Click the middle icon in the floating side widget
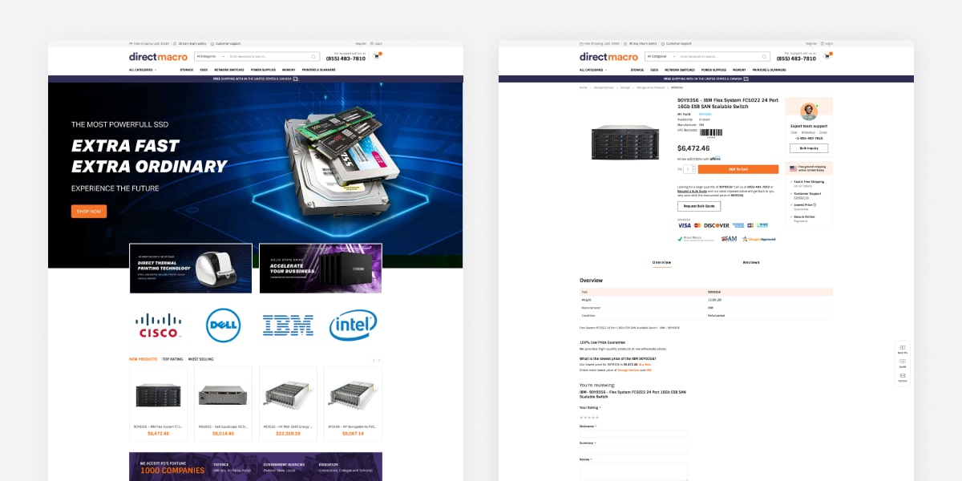 point(903,362)
